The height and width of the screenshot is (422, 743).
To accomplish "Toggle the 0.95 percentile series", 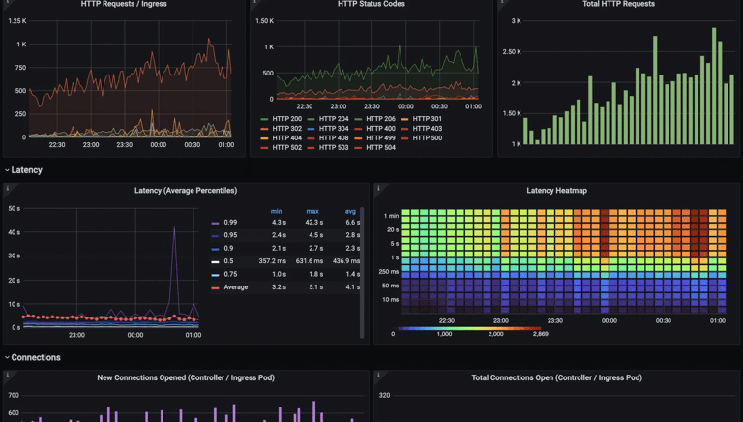I will [231, 235].
